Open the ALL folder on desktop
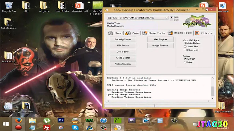 pyautogui.click(x=27, y=7)
